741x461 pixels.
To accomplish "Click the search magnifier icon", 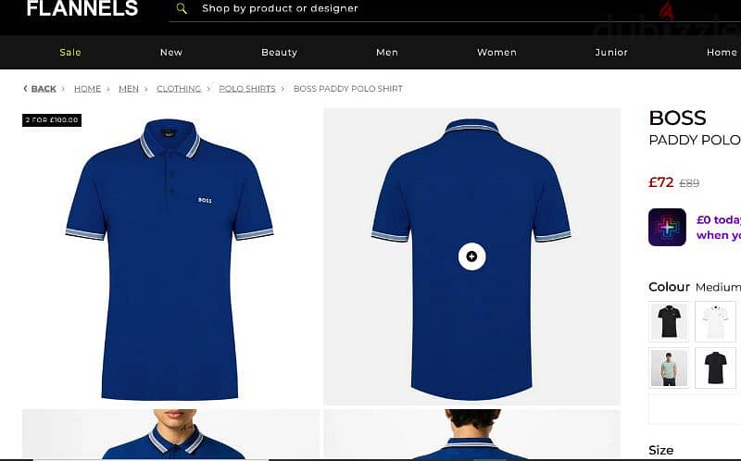I will (182, 8).
